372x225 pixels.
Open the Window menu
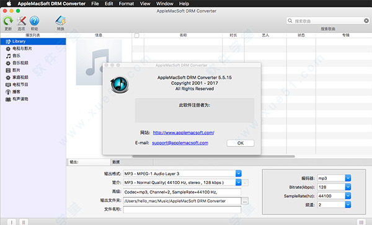point(165,4)
